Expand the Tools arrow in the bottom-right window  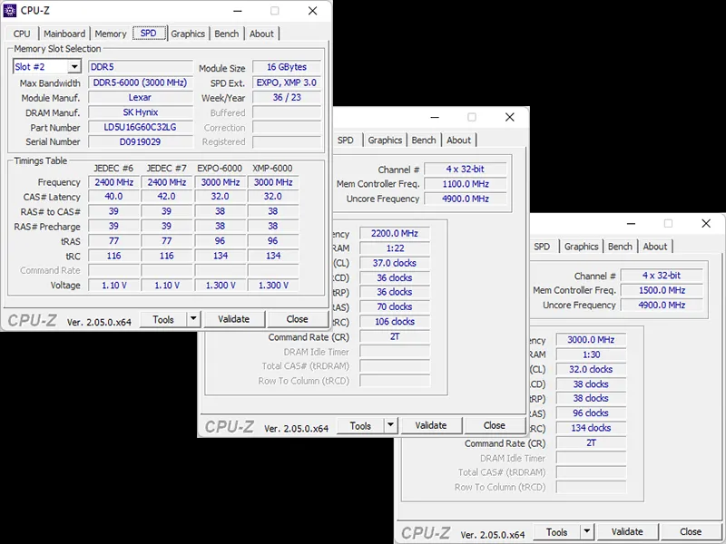[x=586, y=531]
